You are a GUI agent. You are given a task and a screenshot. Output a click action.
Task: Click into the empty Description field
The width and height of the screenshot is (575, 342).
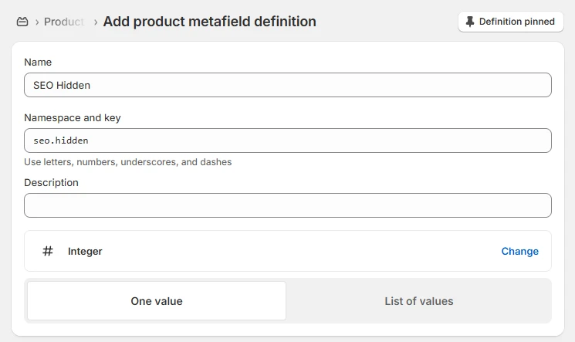point(287,205)
